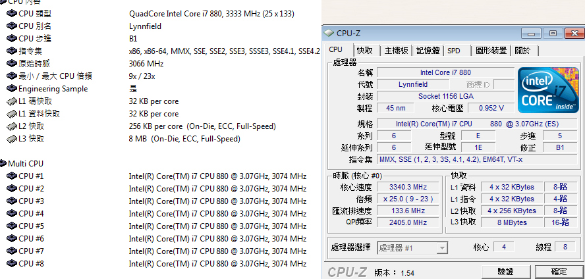Click the QPI頻率 value 2405.0 MHz

408,222
